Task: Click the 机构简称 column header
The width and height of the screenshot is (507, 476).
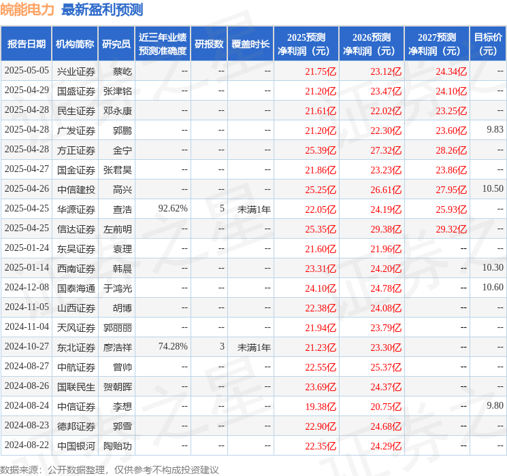Action: pyautogui.click(x=75, y=44)
